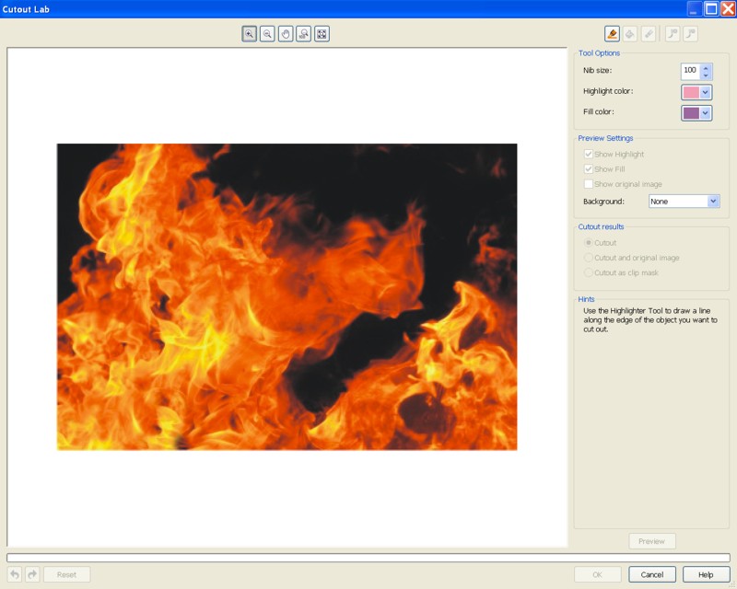Click the Hints instruction text
The width and height of the screenshot is (737, 589).
pos(650,320)
